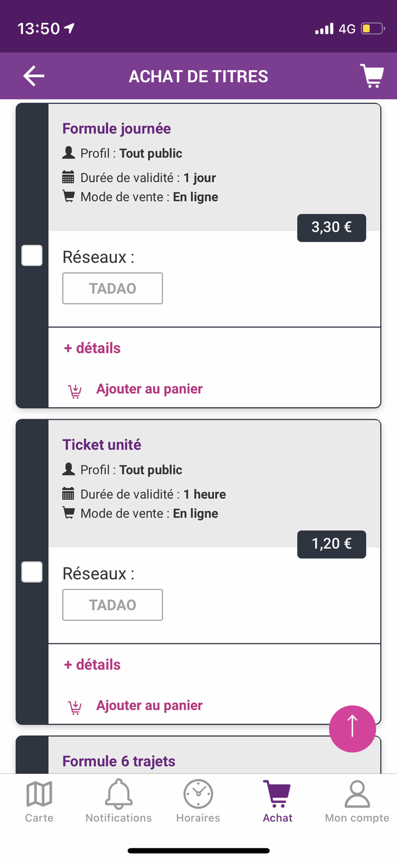The image size is (397, 861).
Task: Expand details for Formule journée
Action: pyautogui.click(x=92, y=348)
